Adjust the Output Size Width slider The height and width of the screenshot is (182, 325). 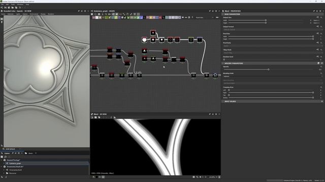266,20
